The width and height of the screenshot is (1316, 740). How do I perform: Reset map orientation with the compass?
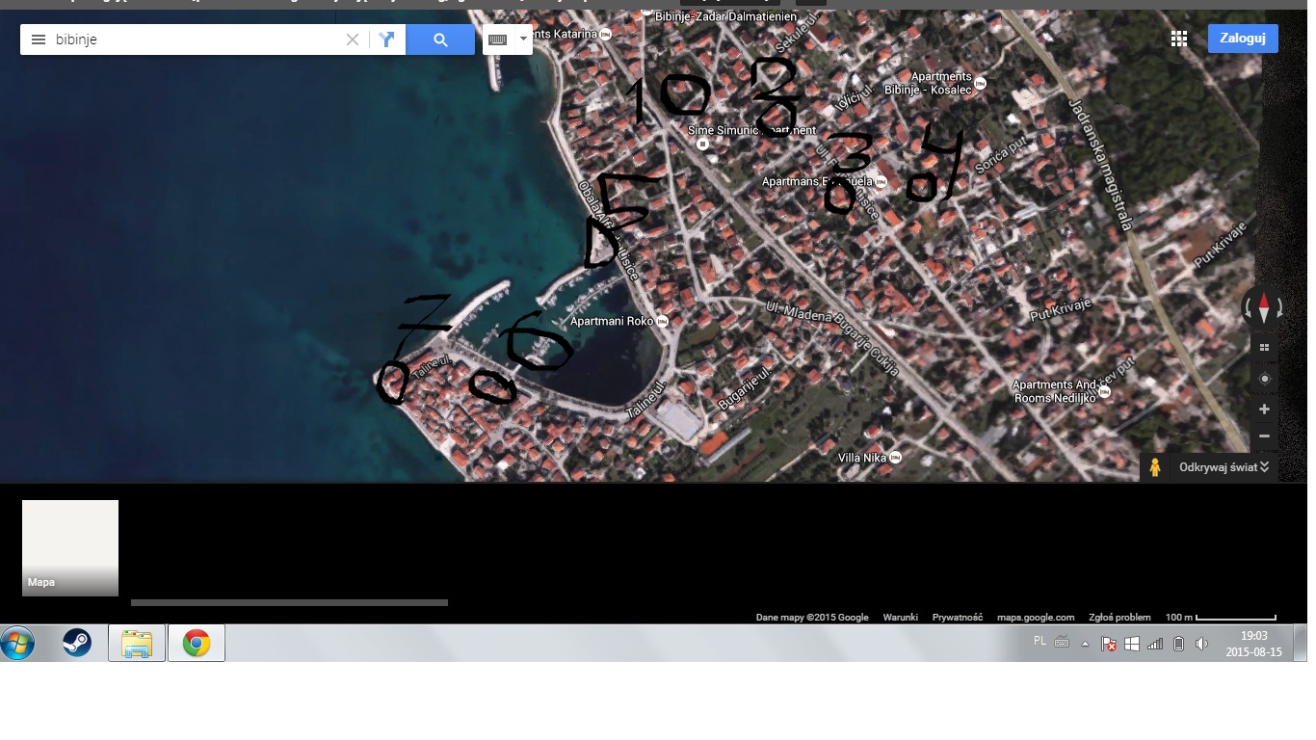pos(1264,307)
